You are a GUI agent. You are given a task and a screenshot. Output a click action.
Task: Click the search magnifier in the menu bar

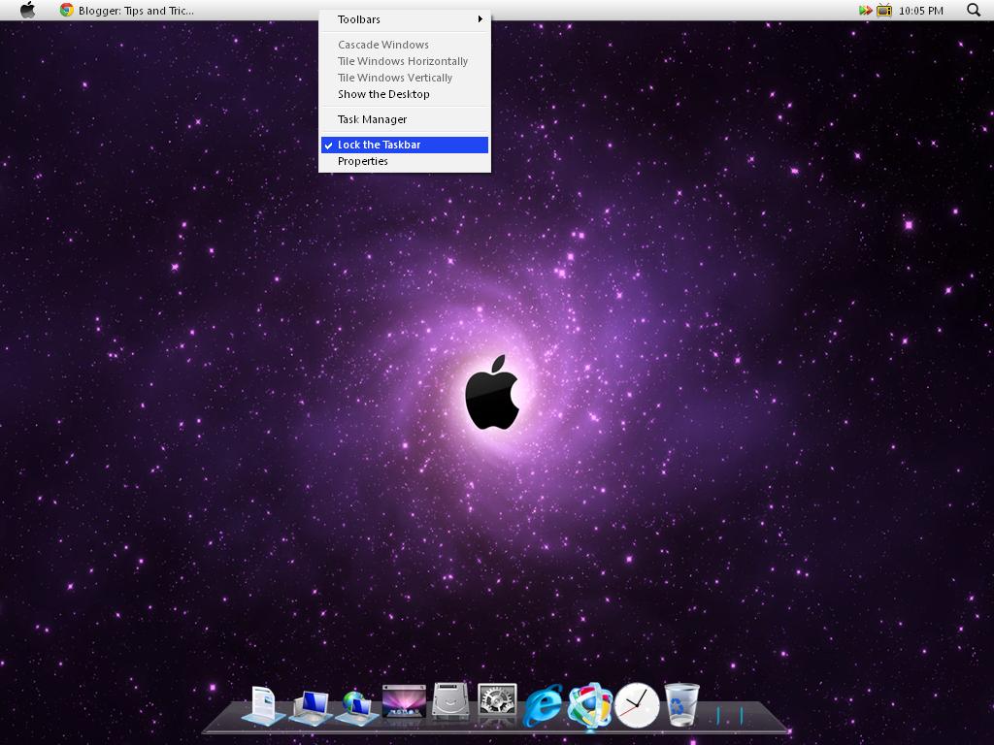(972, 10)
